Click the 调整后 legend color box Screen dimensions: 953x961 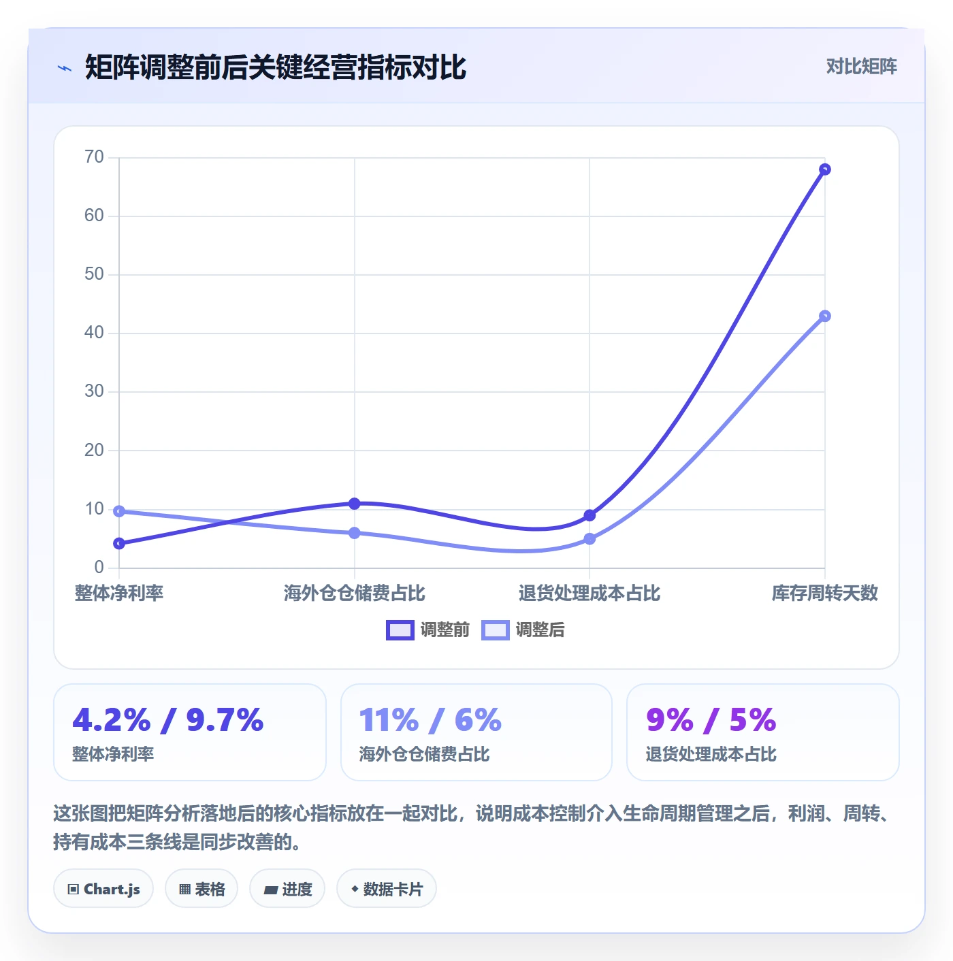495,630
